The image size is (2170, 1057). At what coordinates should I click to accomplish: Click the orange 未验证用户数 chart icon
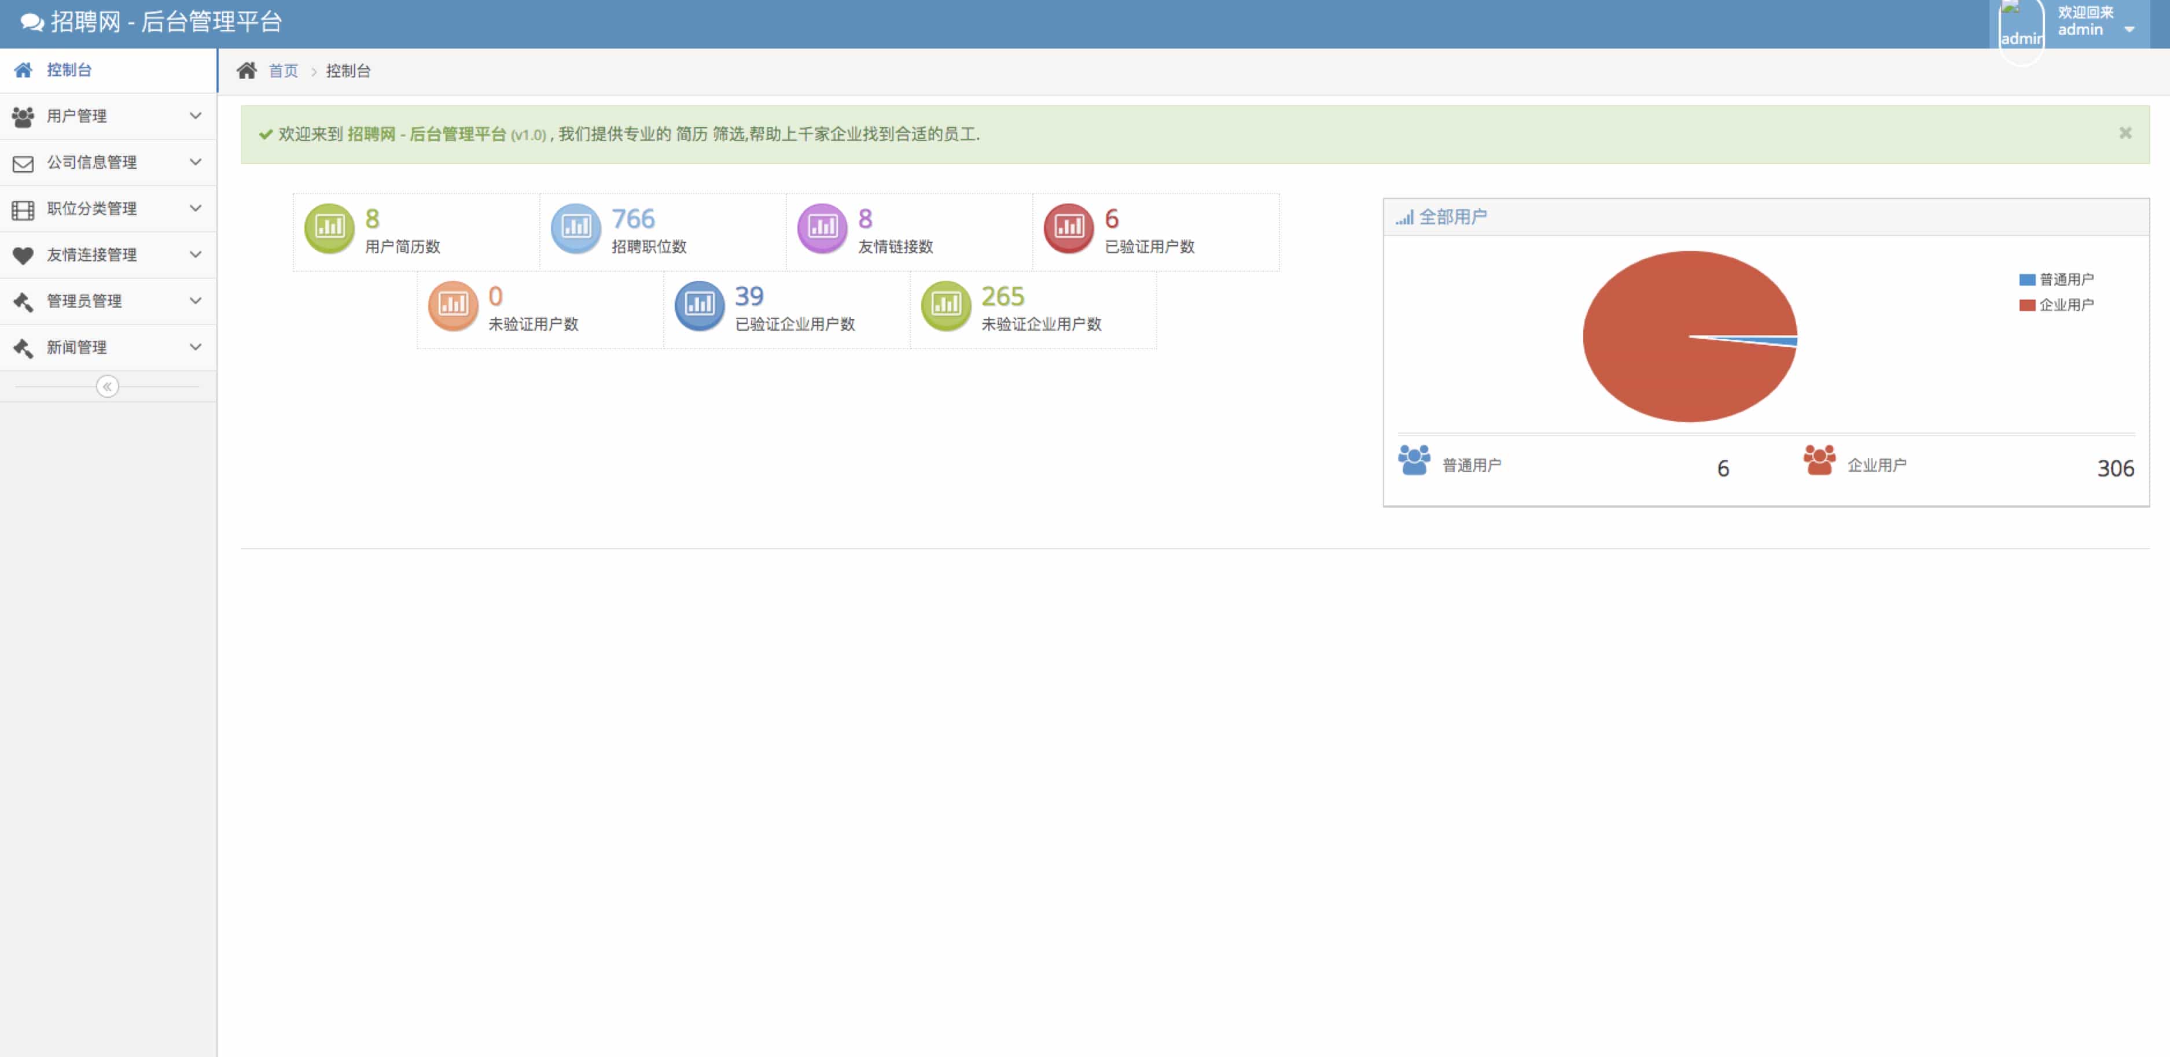click(453, 305)
